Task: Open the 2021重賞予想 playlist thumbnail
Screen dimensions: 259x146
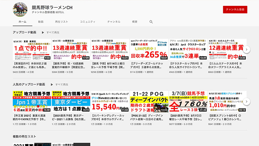Action: [x=32, y=144]
